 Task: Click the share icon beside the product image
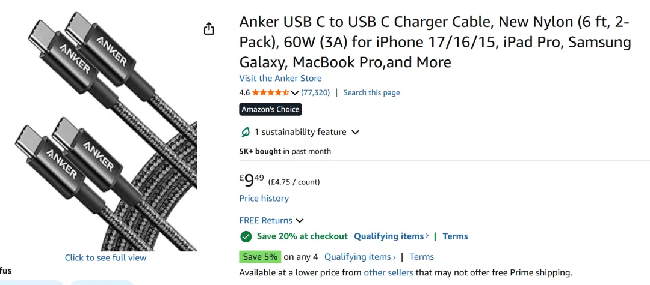click(x=209, y=29)
